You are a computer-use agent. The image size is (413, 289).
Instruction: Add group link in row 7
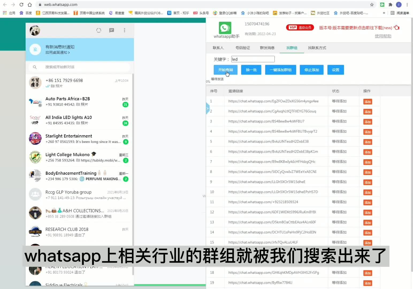[368, 162]
